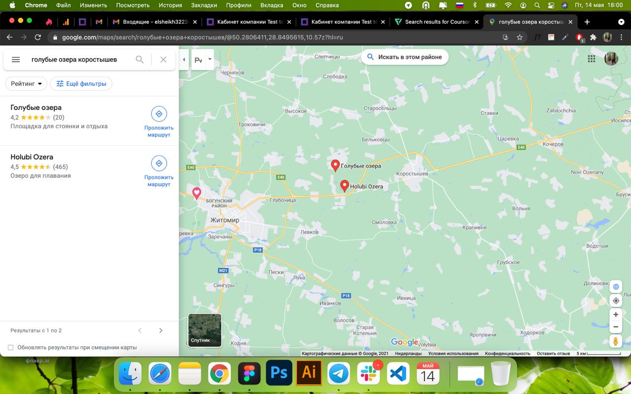Open the Закладки menu

coord(204,5)
